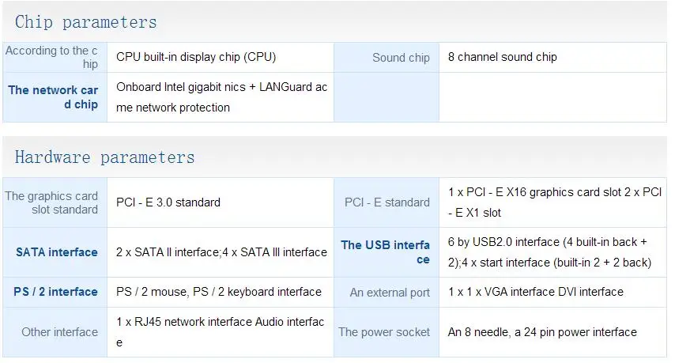Click "The network card chip" link

point(53,97)
